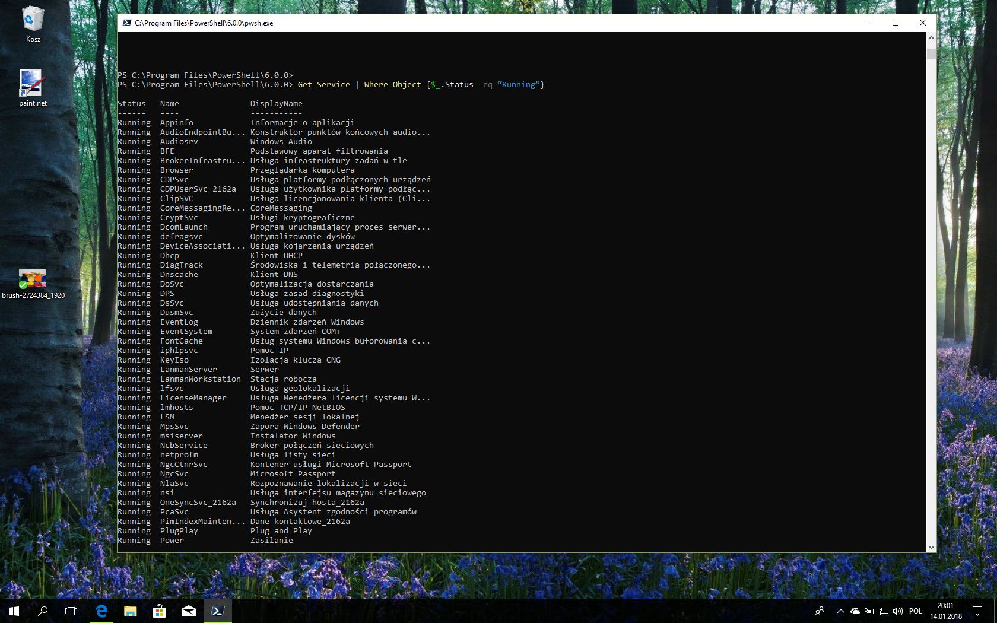Click the Status column header

click(x=132, y=104)
